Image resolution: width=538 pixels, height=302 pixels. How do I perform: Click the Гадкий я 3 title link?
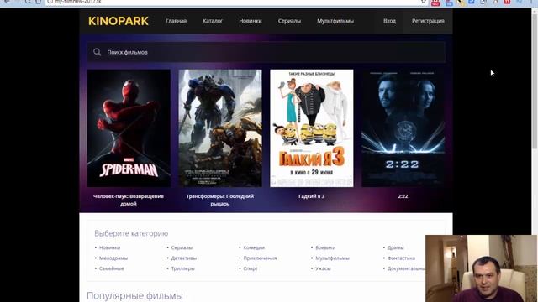coord(312,196)
